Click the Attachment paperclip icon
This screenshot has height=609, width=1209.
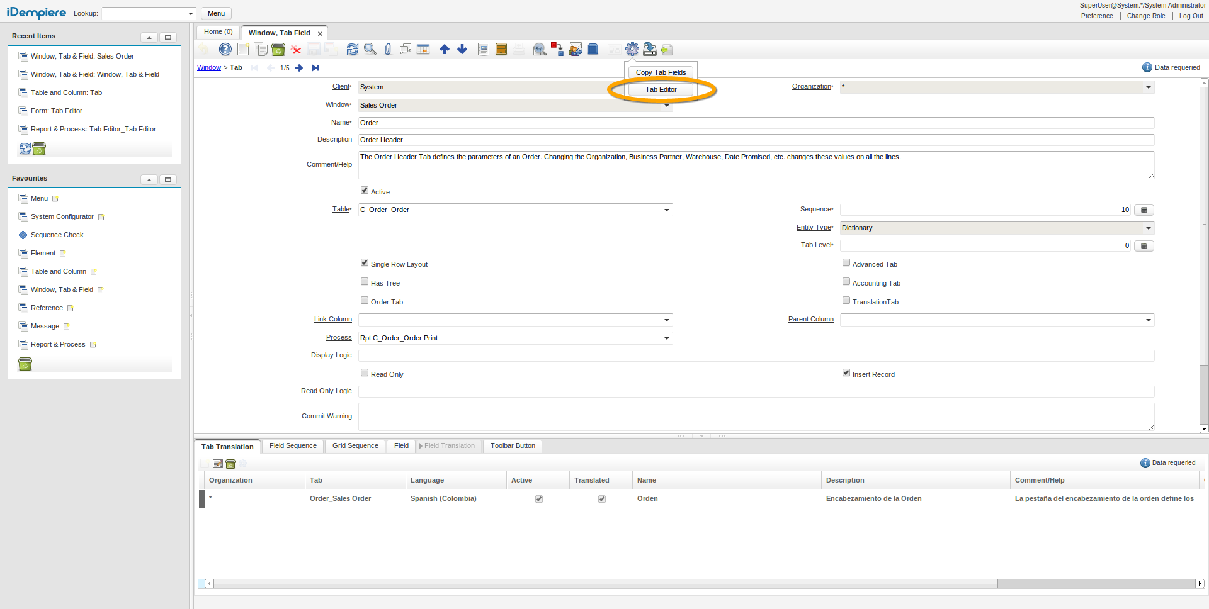pyautogui.click(x=388, y=49)
